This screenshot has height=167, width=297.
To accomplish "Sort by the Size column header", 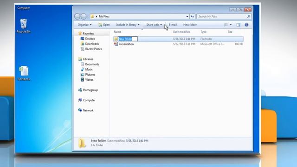I will coord(230,32).
